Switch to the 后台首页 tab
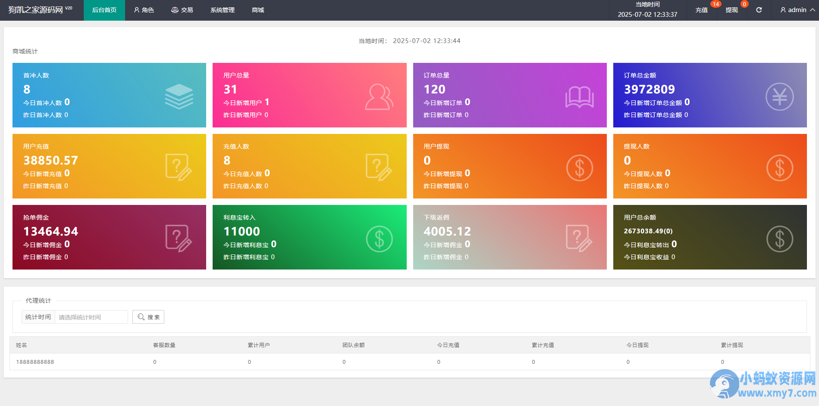This screenshot has height=406, width=819. 104,10
